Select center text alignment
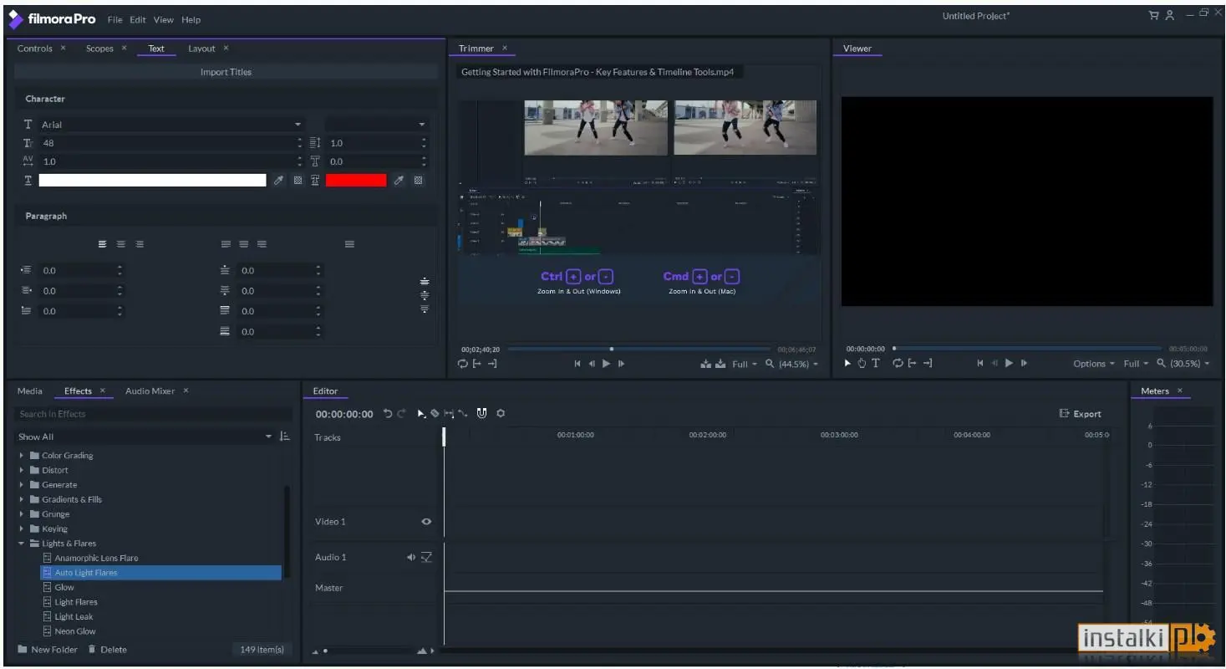This screenshot has width=1226, height=669. (x=121, y=244)
